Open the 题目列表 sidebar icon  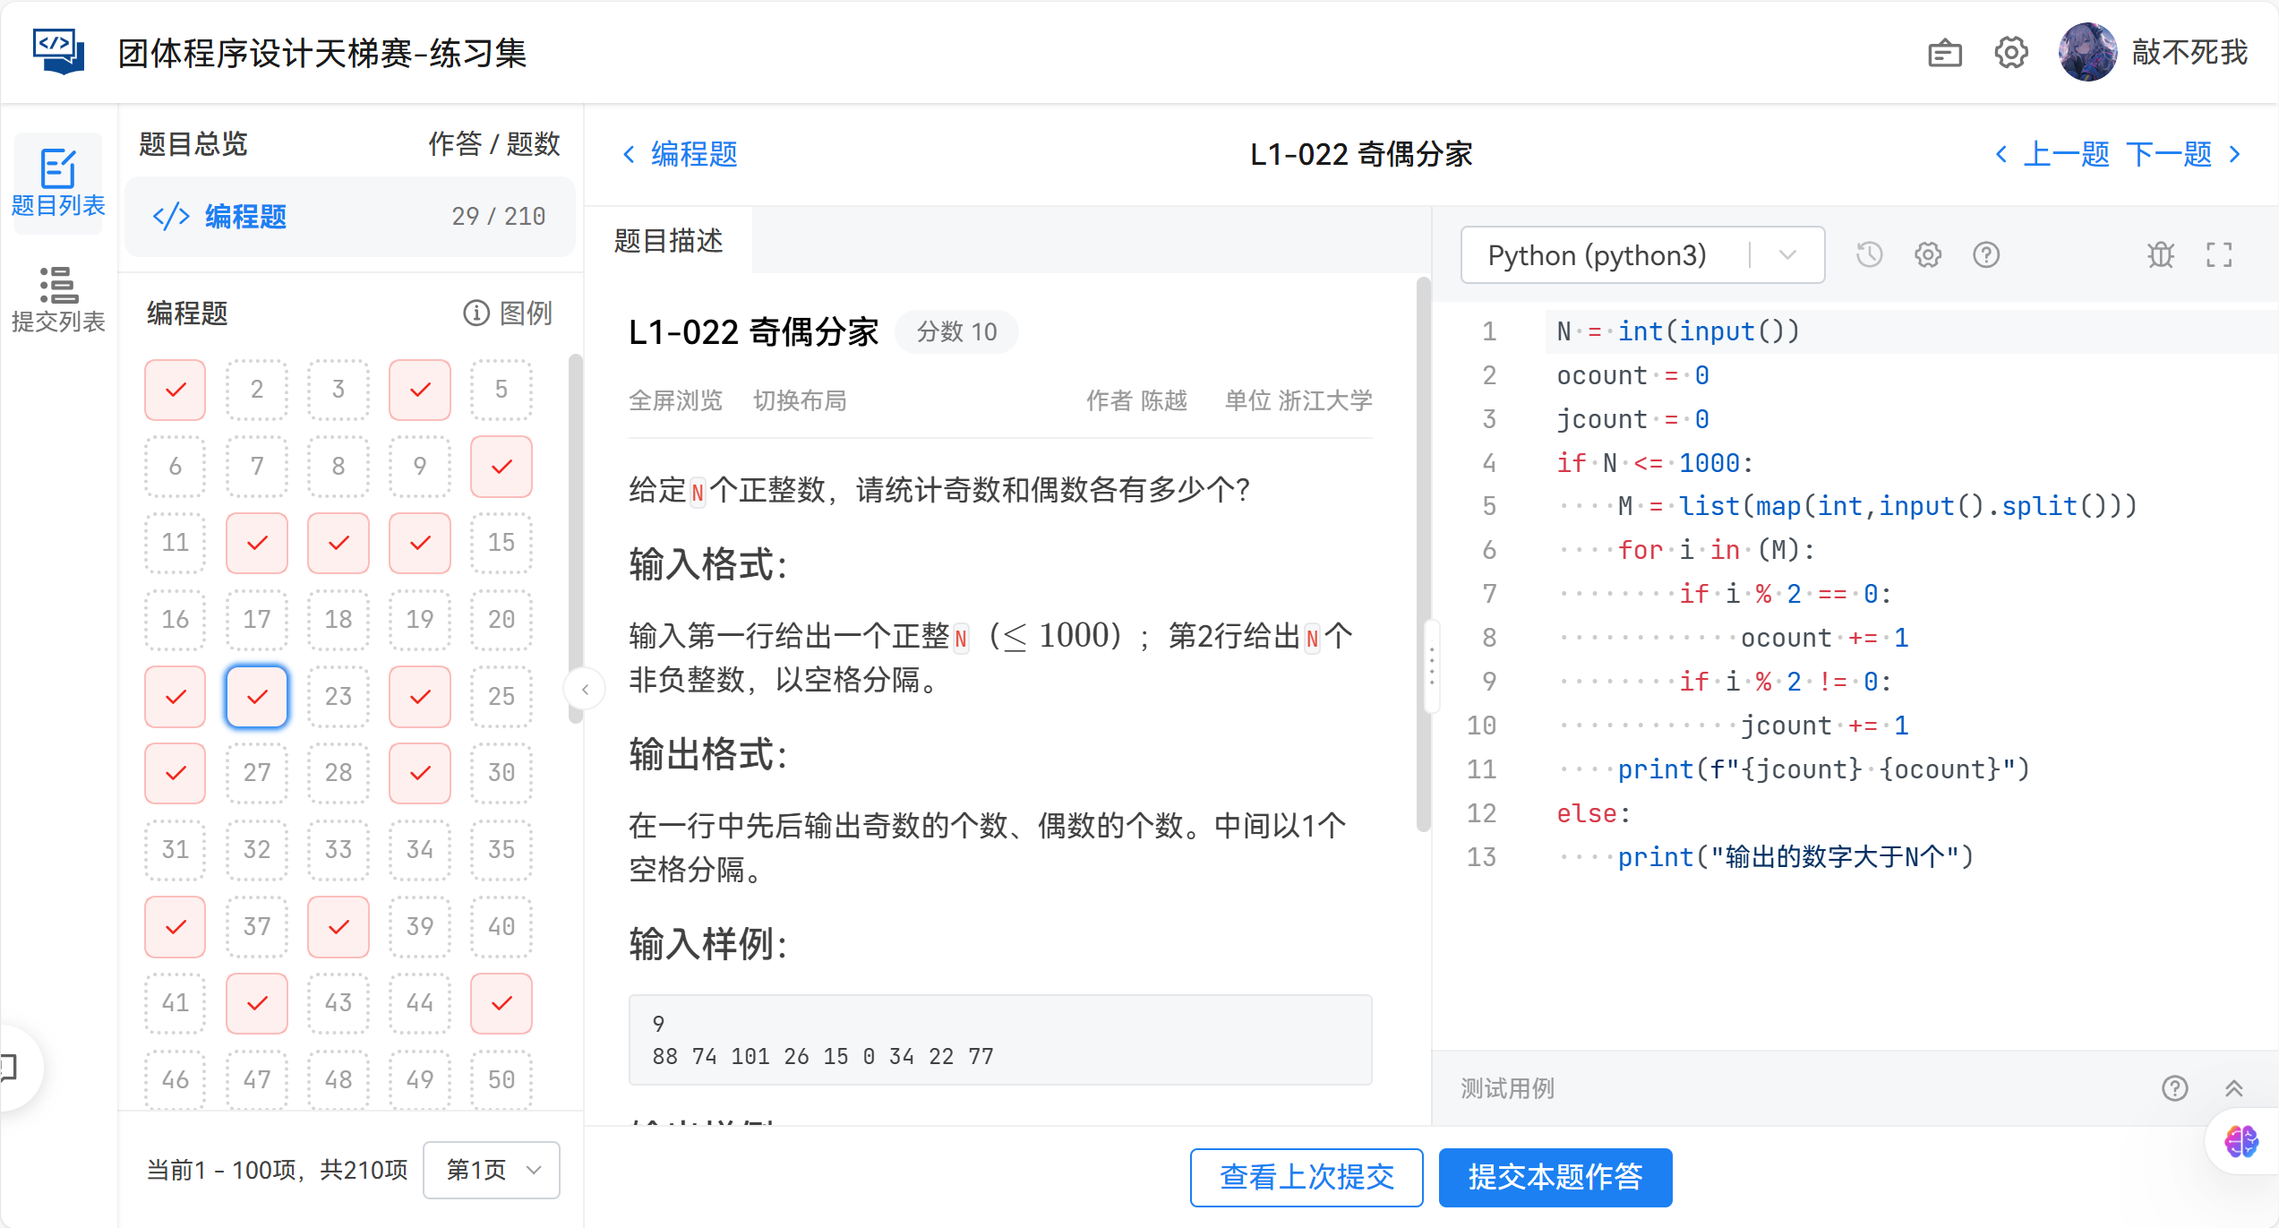pyautogui.click(x=58, y=184)
